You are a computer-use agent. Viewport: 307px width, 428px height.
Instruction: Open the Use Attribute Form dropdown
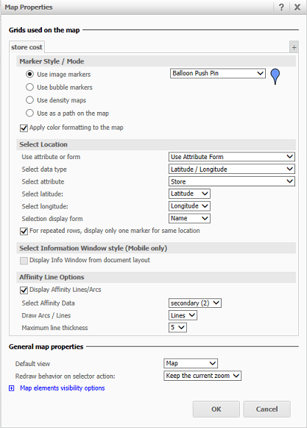232,157
